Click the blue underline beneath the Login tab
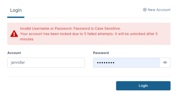The width and height of the screenshot is (182, 101). [16, 17]
